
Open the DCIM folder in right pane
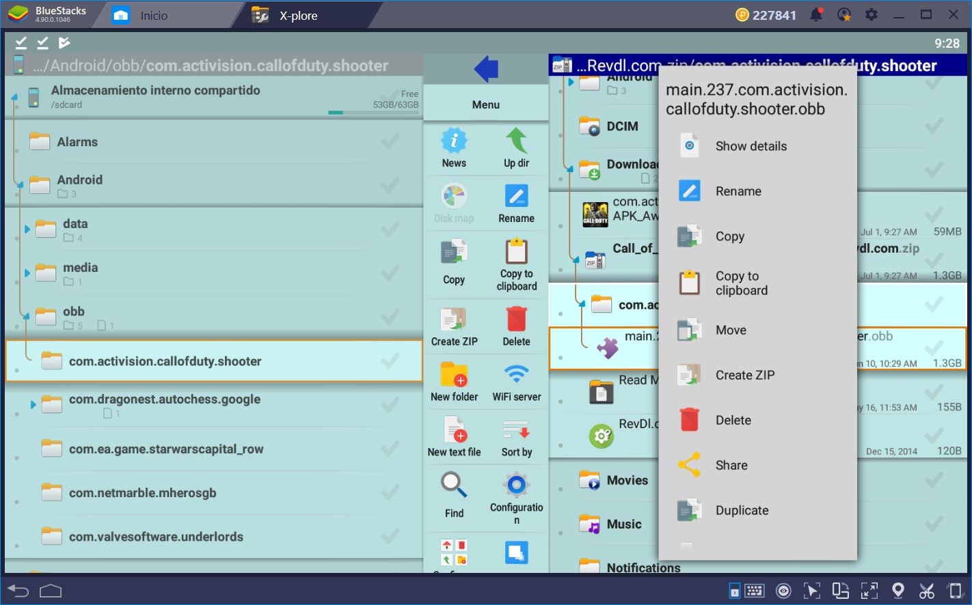[622, 126]
